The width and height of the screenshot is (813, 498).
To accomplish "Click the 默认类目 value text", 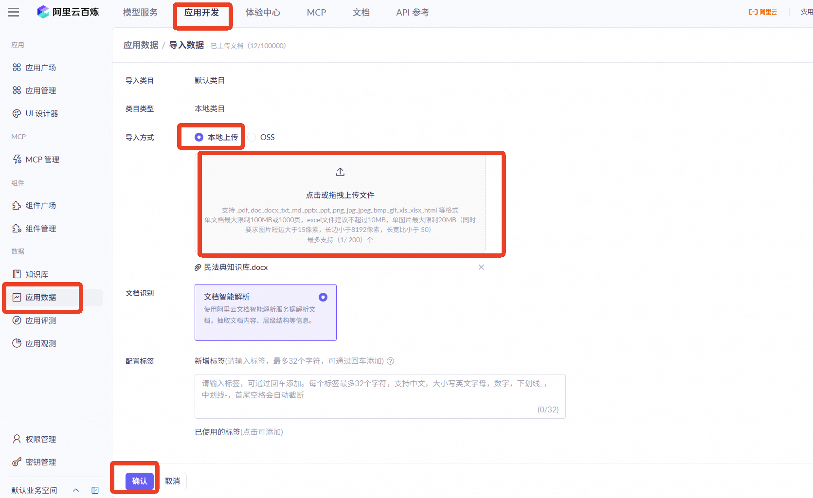I will (210, 80).
